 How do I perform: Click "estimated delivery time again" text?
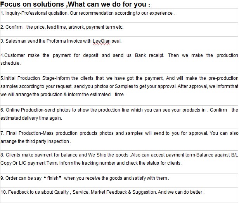tap(31, 118)
